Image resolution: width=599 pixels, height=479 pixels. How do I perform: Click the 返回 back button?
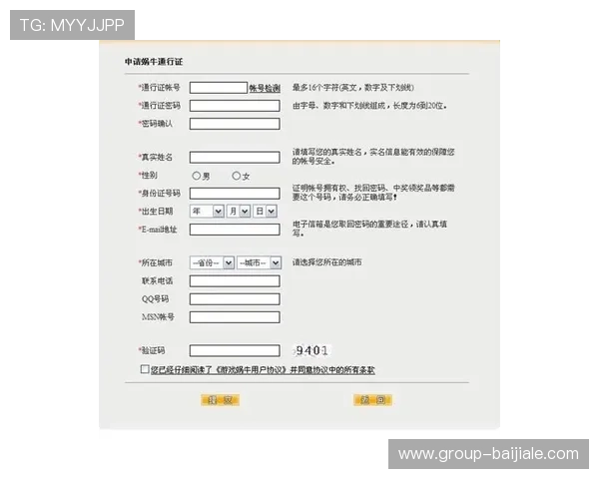[x=372, y=400]
